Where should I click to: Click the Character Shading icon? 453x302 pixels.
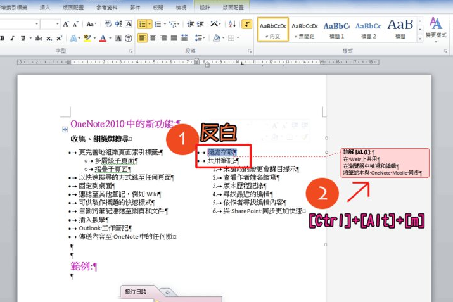[x=118, y=38]
